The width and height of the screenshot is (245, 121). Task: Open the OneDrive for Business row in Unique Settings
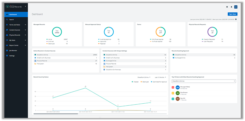(135, 58)
